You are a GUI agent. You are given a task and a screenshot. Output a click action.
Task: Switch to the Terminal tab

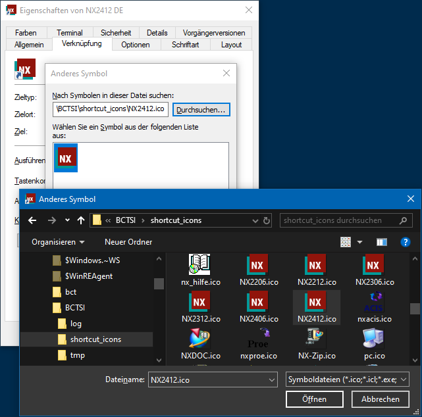click(x=70, y=33)
